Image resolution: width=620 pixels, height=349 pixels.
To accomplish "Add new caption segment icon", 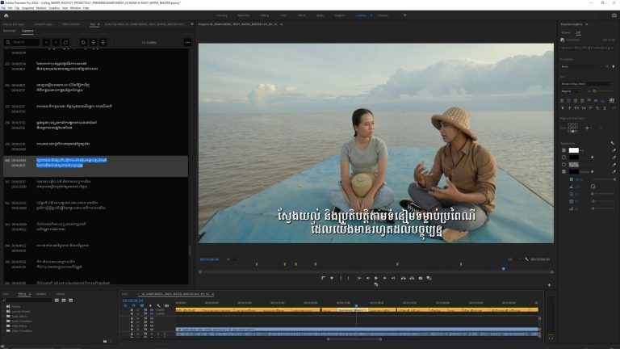I will (83, 42).
